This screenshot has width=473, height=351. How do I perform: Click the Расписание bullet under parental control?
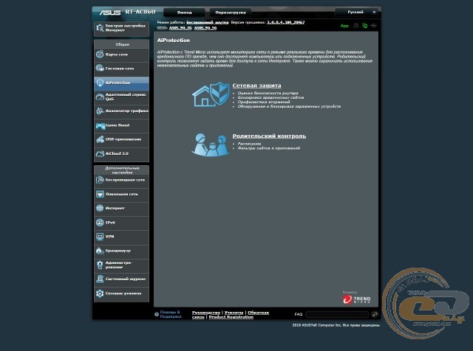(x=249, y=144)
